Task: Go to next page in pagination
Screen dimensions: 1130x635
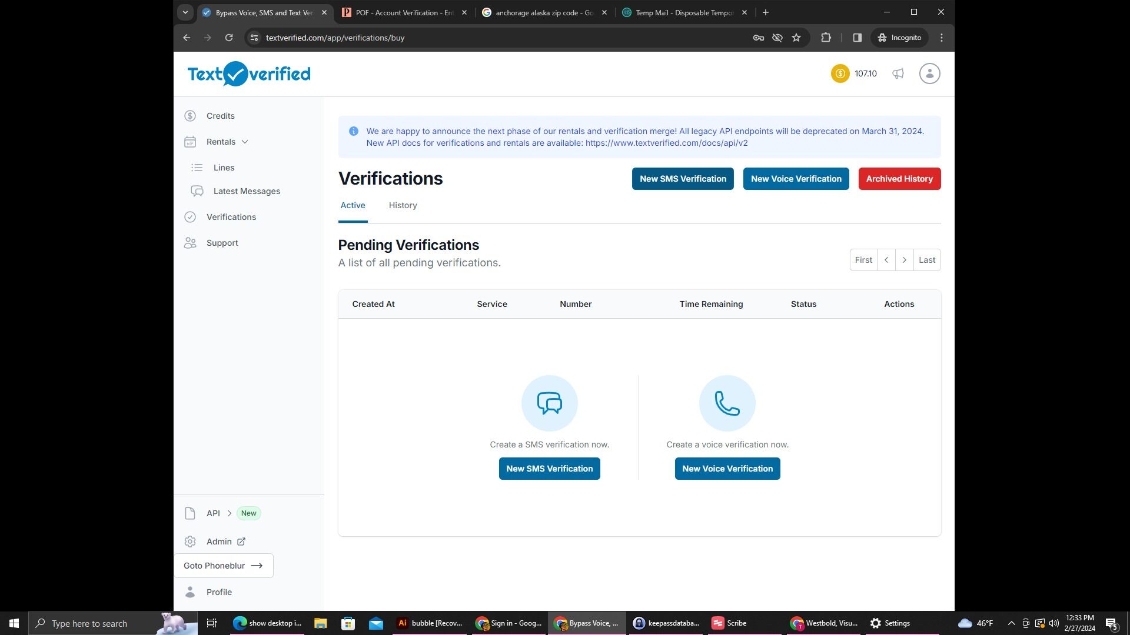Action: [x=904, y=260]
